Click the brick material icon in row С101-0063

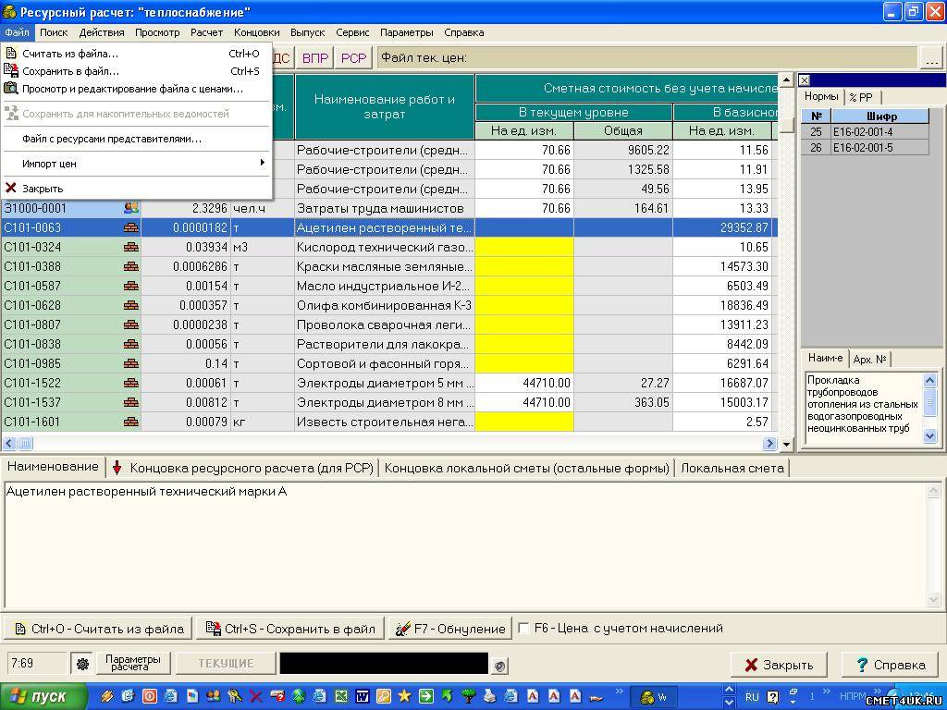coord(131,228)
